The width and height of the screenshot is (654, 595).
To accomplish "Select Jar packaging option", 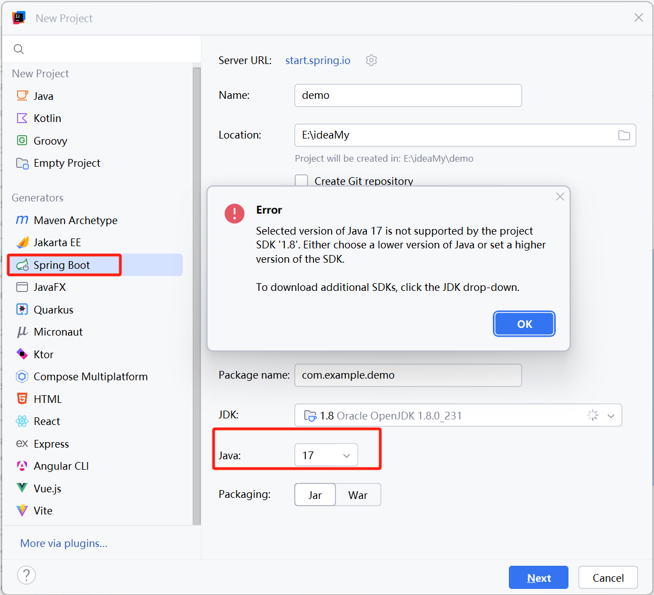I will [x=315, y=495].
